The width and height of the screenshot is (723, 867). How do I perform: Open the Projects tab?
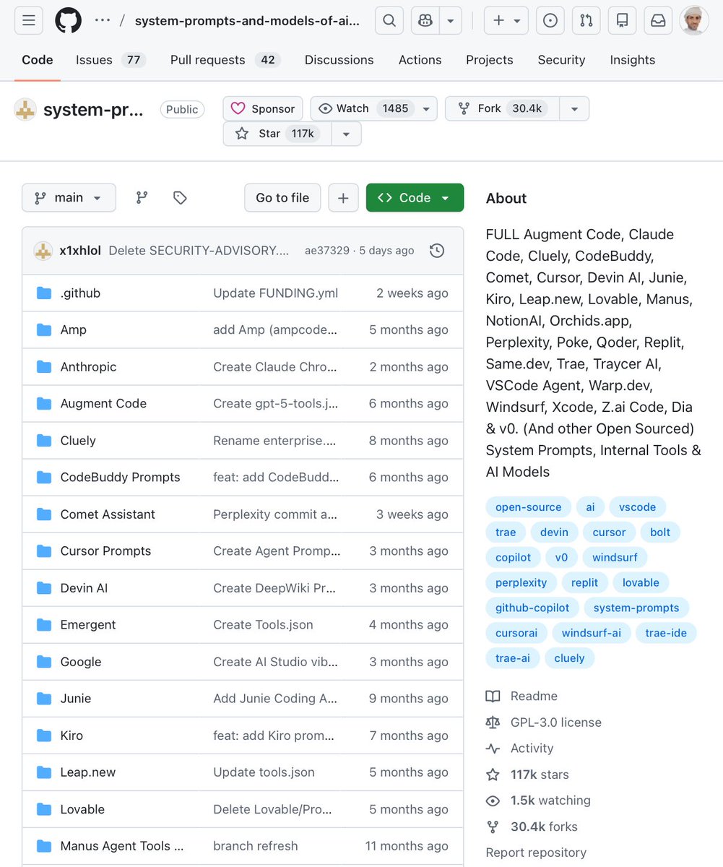pyautogui.click(x=490, y=60)
